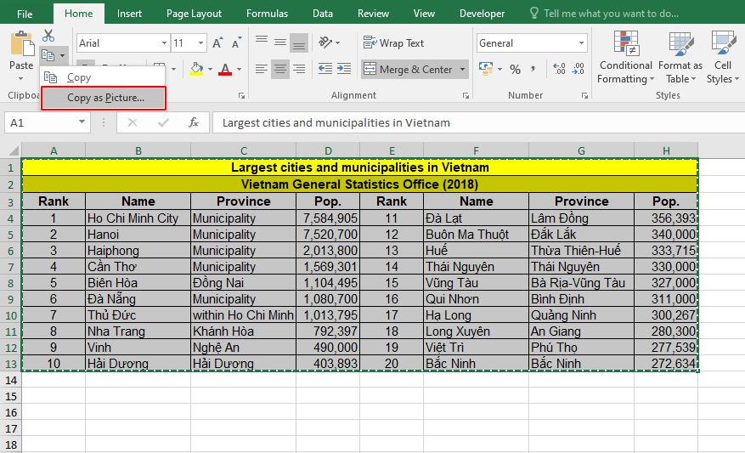The height and width of the screenshot is (453, 745).
Task: Apply fill color with paint bucket icon
Action: (197, 70)
